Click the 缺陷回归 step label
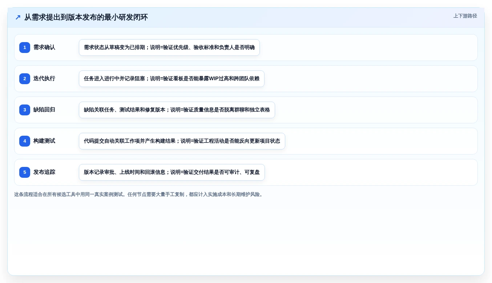 coord(44,110)
